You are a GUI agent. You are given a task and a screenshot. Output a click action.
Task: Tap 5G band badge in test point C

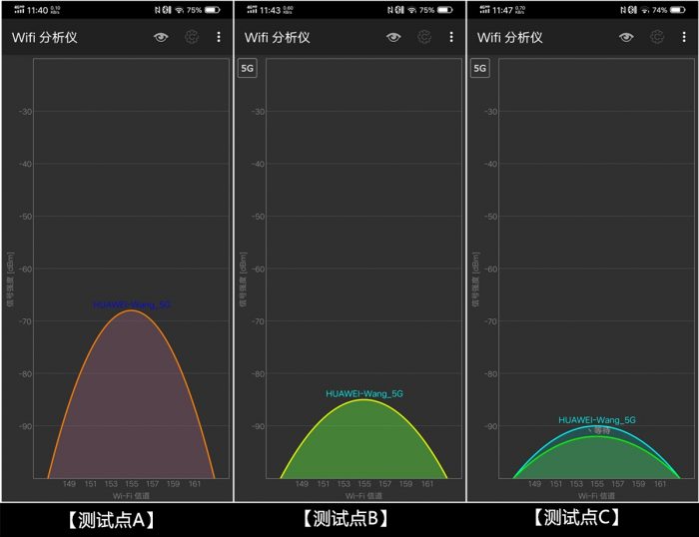pyautogui.click(x=480, y=69)
